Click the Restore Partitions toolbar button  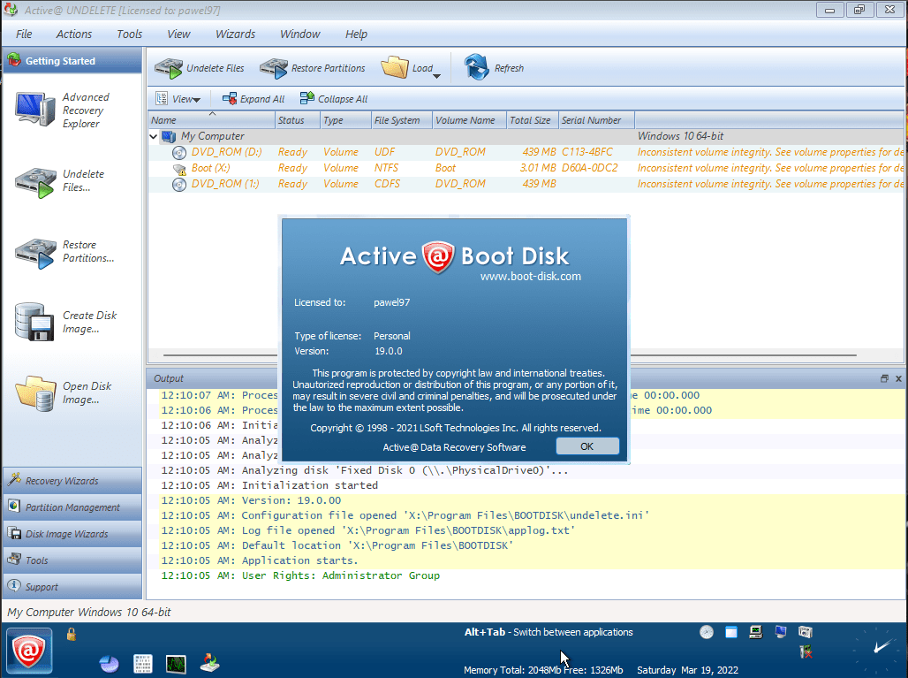pos(313,68)
